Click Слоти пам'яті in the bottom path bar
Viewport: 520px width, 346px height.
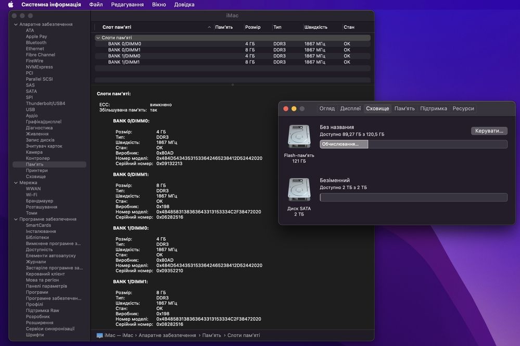pyautogui.click(x=244, y=336)
